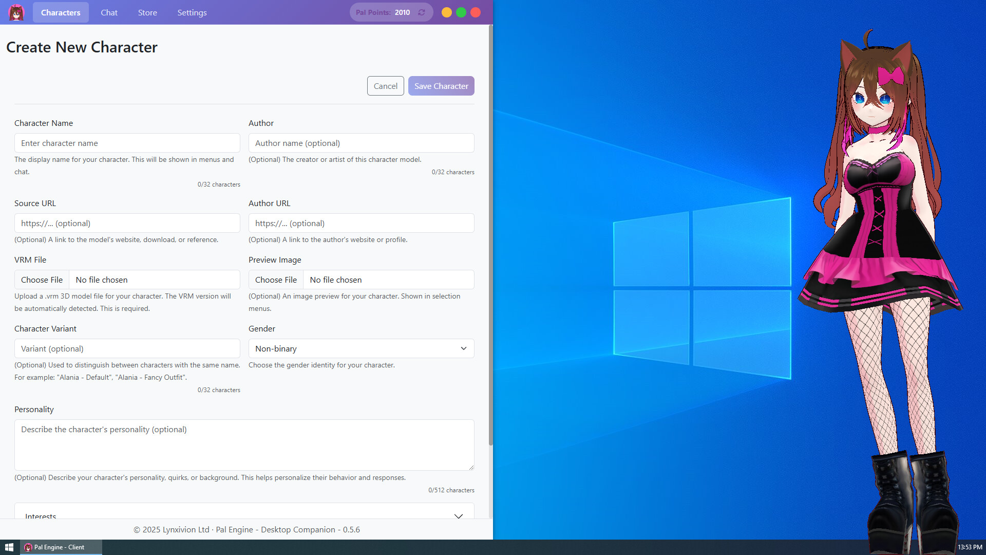Click the yellow minimize circle
The height and width of the screenshot is (555, 986).
click(447, 12)
